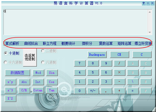Click the display scrollbar down arrow
The width and height of the screenshot is (156, 112).
click(150, 32)
